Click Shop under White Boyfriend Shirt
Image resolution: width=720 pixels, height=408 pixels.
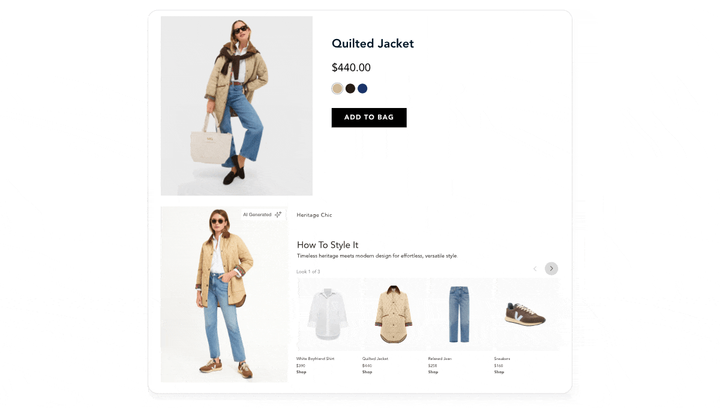[x=301, y=372]
